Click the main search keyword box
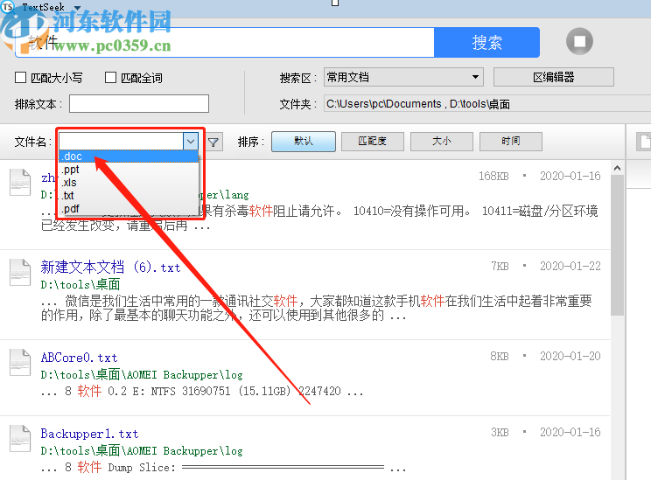The image size is (651, 480). click(225, 42)
